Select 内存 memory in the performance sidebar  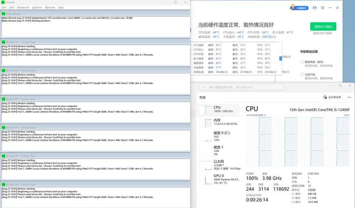pyautogui.click(x=219, y=122)
